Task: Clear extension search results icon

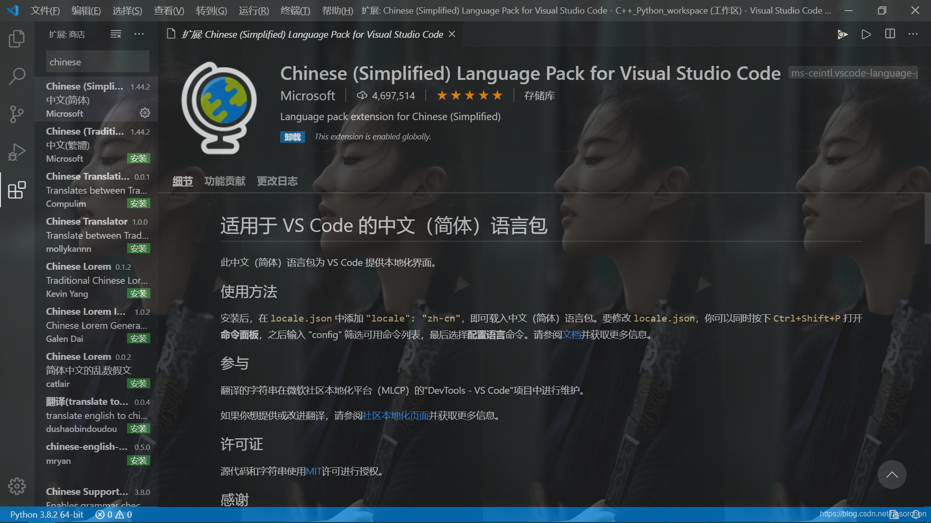Action: pos(115,34)
